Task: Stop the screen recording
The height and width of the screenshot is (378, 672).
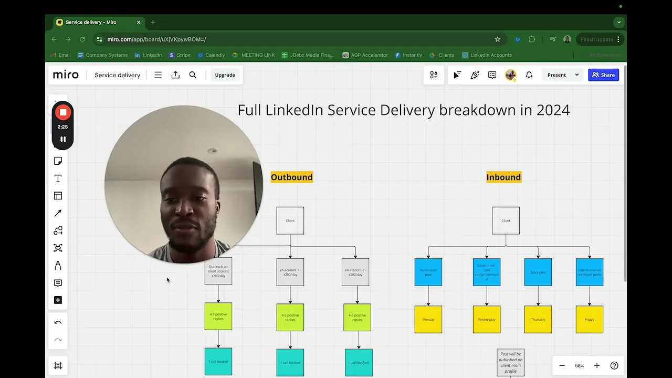Action: pos(62,112)
